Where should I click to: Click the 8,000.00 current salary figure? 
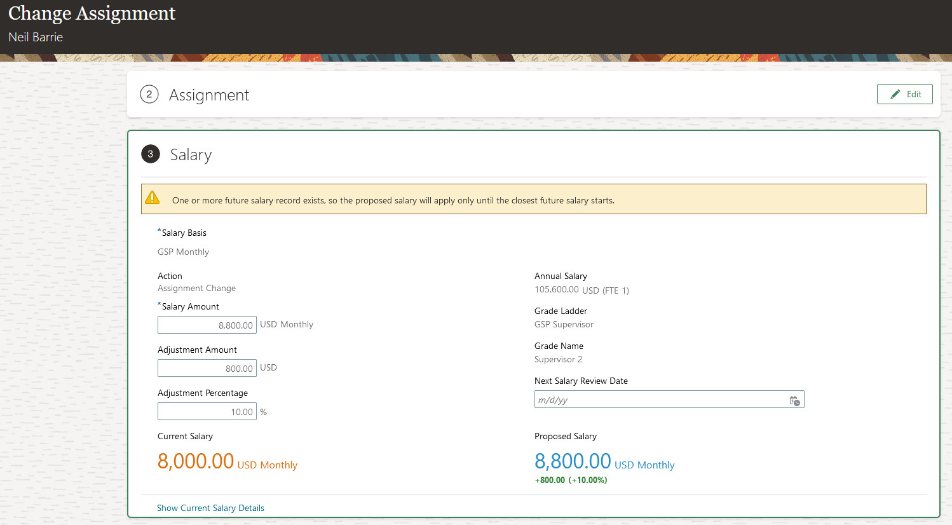(x=196, y=461)
